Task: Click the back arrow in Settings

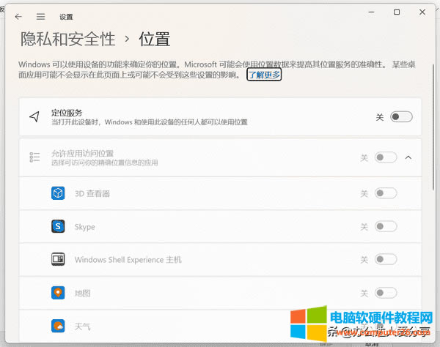Action: (x=19, y=16)
